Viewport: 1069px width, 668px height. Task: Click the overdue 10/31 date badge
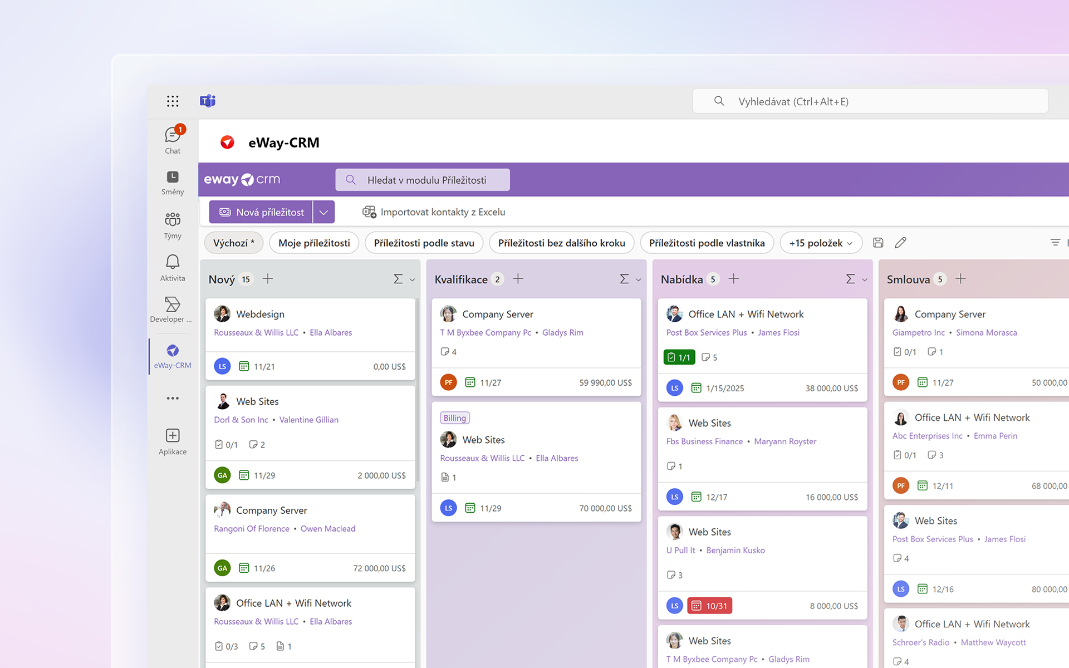click(x=710, y=606)
